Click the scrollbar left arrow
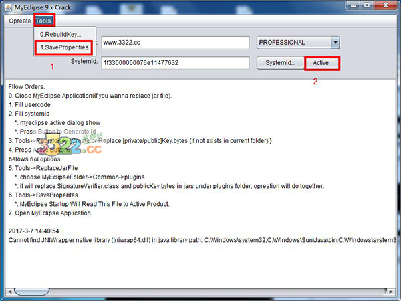Screen dimensions: 401x301 pos(10,291)
